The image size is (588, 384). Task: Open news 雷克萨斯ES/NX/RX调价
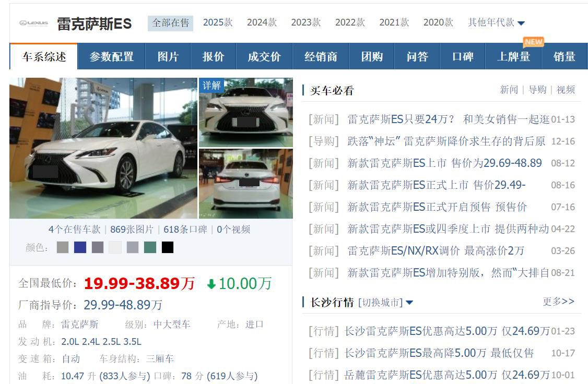point(436,250)
